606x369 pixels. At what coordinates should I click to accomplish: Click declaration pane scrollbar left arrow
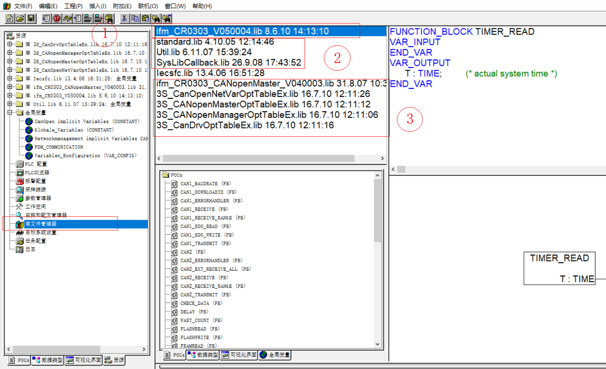[393, 169]
